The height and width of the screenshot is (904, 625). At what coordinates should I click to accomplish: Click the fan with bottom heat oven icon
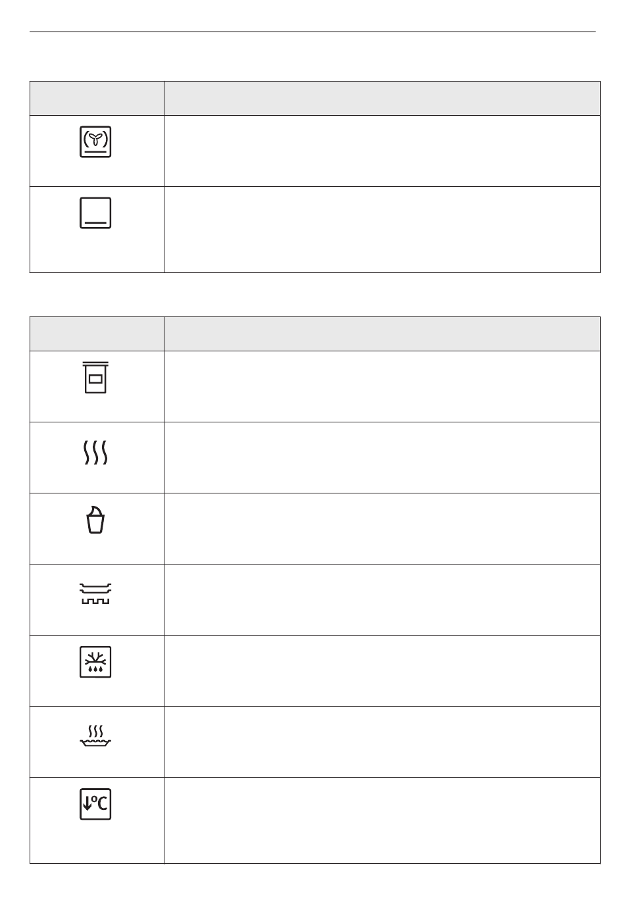(x=95, y=141)
